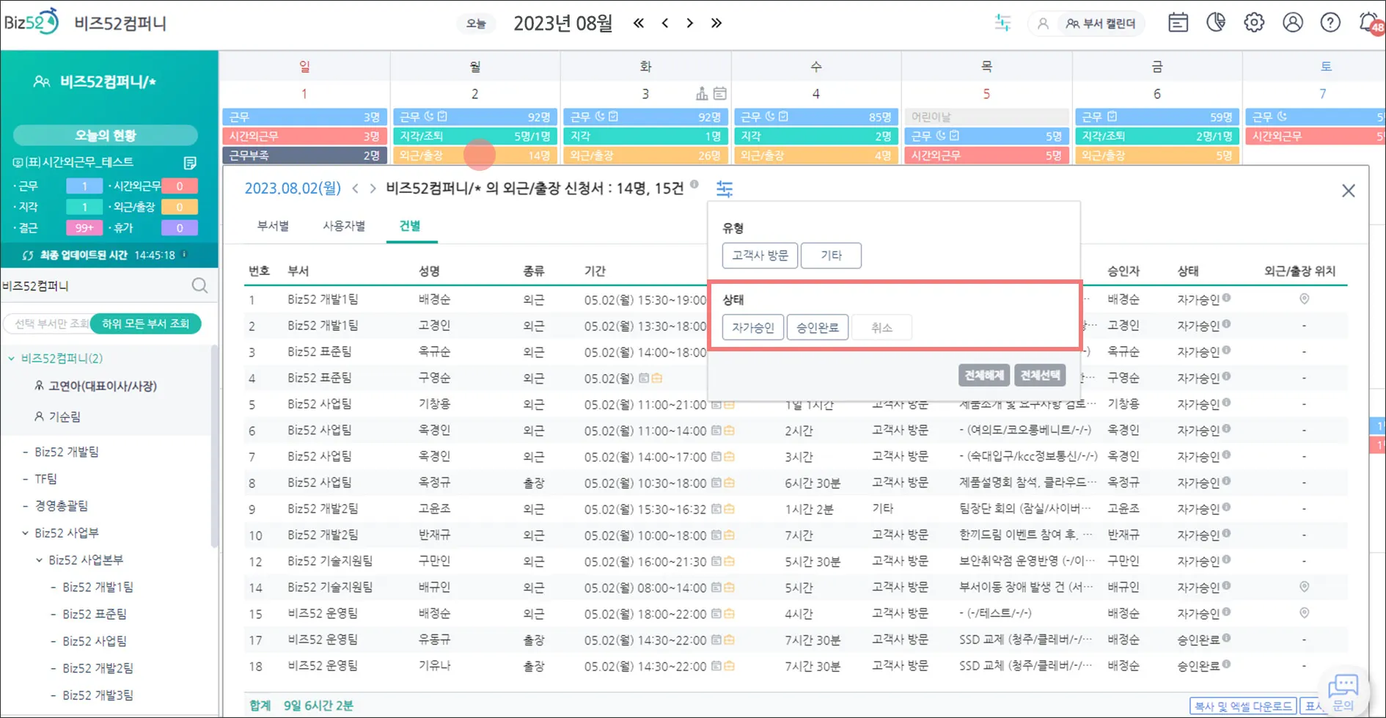Select 고연아(대표이사/사장) in the tree
The height and width of the screenshot is (718, 1386).
point(103,386)
